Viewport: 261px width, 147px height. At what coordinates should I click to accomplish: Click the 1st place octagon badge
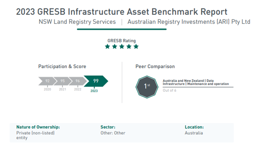click(x=147, y=87)
